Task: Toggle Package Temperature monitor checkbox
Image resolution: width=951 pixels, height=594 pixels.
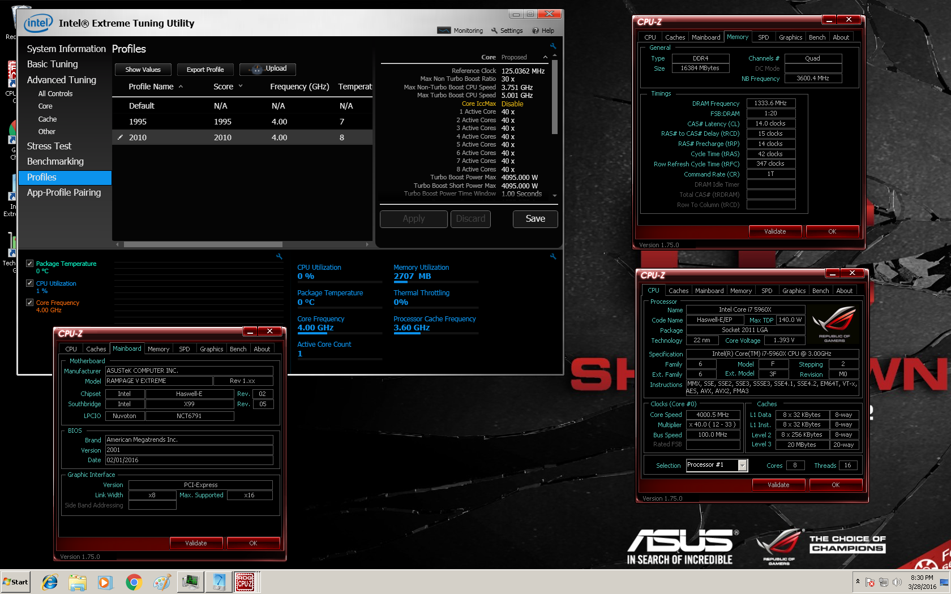Action: [x=29, y=264]
